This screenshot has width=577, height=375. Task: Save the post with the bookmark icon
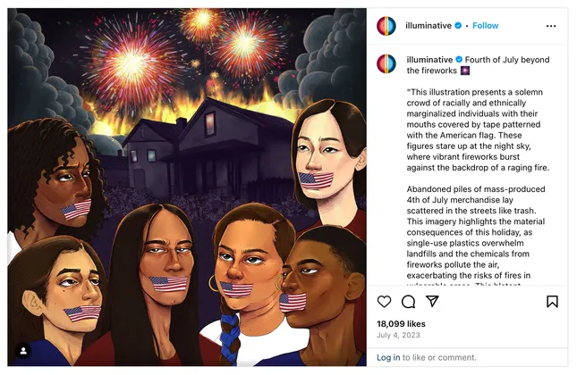click(x=552, y=302)
